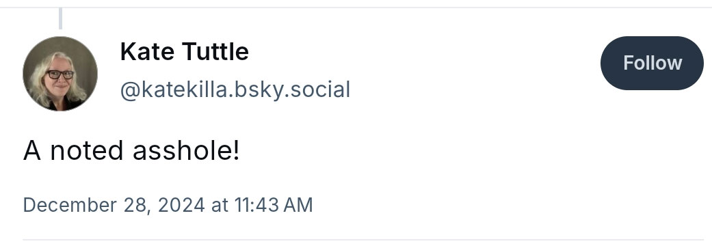Screen dimensions: 712x248
Task: Visit profile via the bold author name
Action: pyautogui.click(x=185, y=52)
